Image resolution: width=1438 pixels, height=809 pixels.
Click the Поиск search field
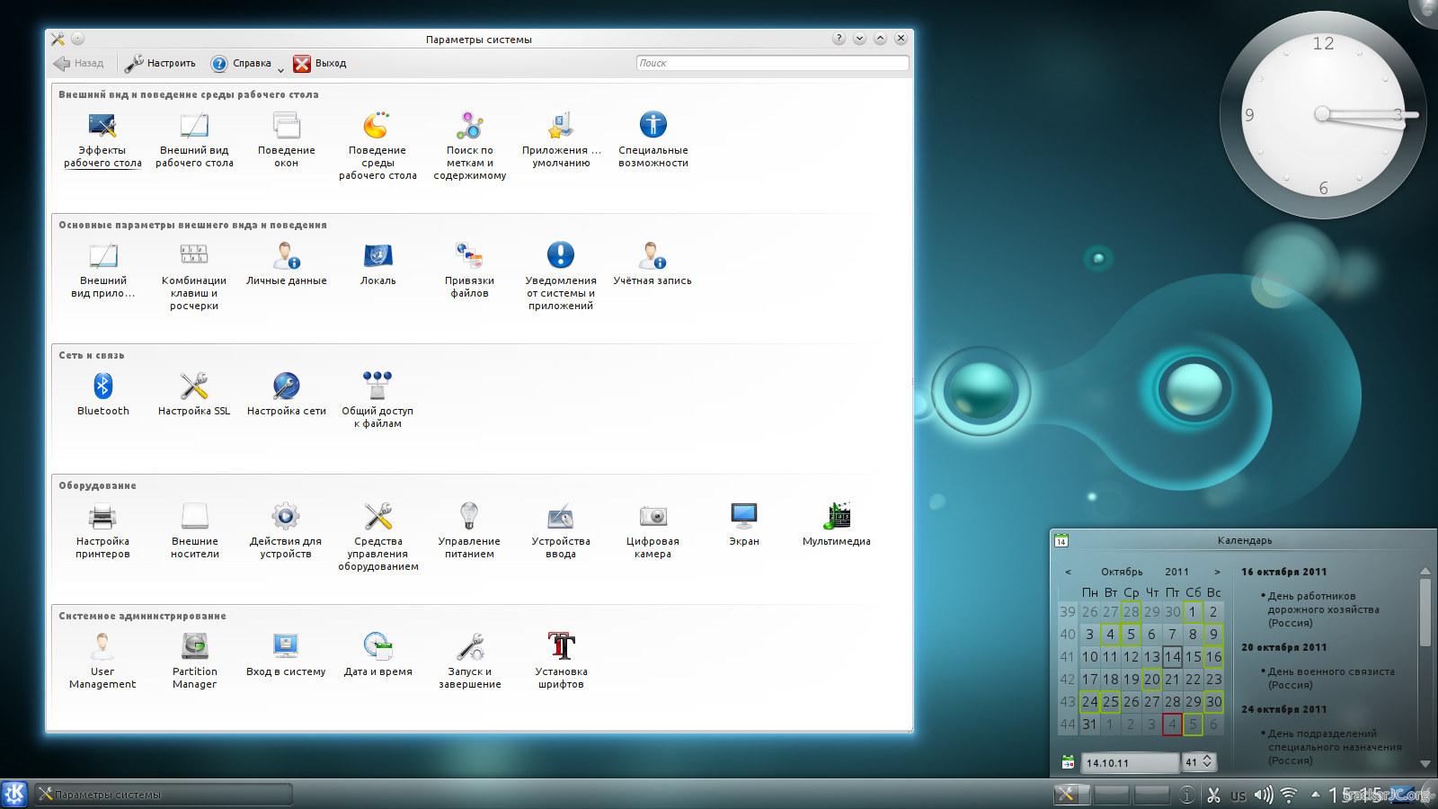click(x=771, y=63)
